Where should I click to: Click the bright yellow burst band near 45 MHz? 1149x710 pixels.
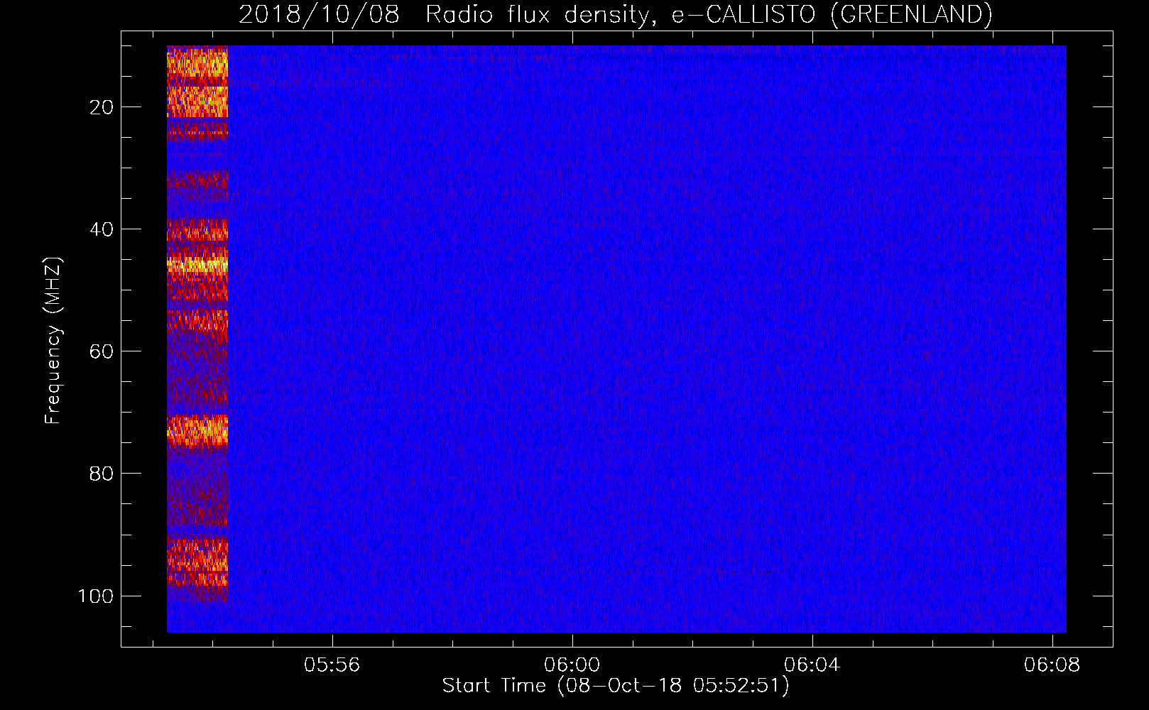coord(197,265)
